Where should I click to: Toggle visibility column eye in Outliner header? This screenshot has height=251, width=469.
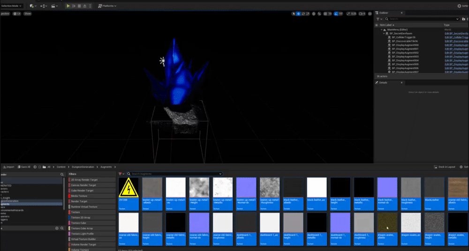point(377,25)
